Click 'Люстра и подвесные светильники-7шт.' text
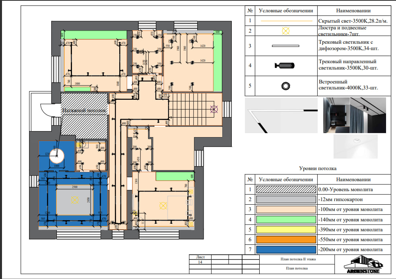Viewport: 396px width, 279px height. [x=342, y=31]
